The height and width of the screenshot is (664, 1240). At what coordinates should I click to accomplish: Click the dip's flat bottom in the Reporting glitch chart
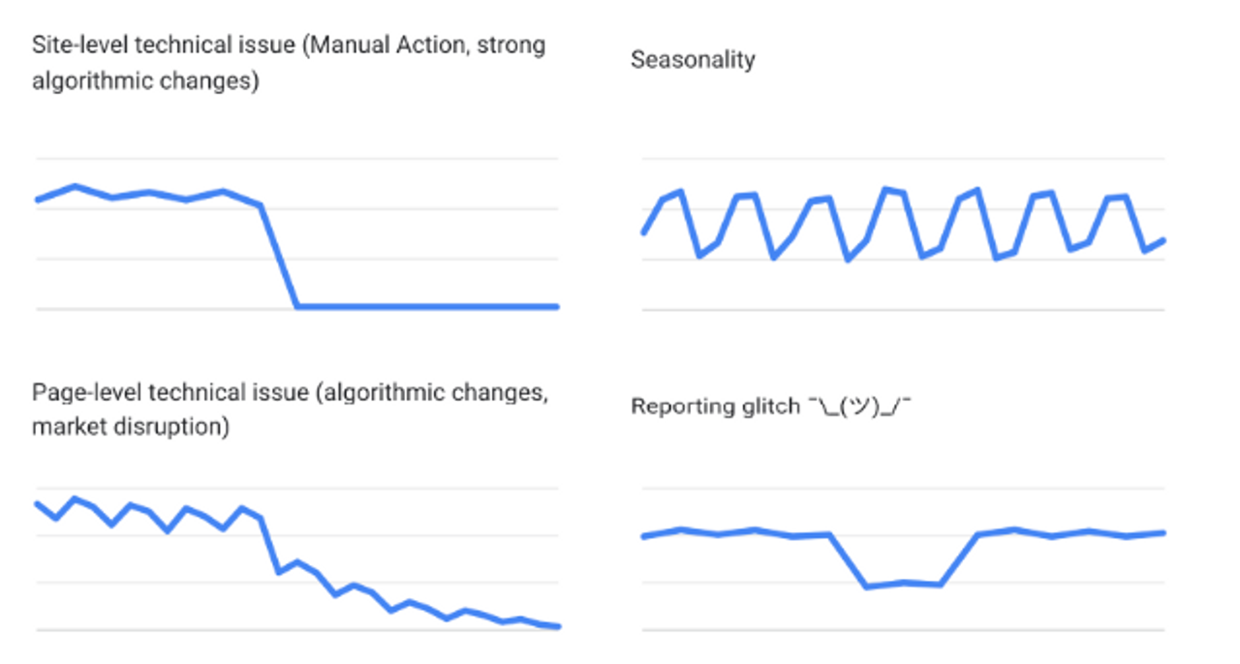(x=903, y=583)
